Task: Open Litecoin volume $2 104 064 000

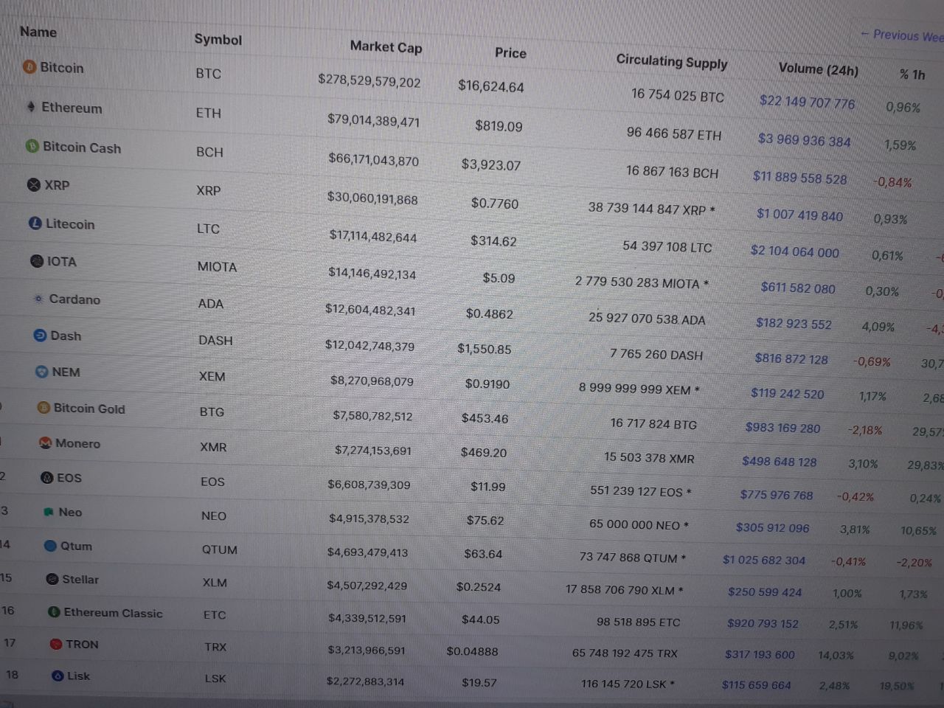Action: point(795,251)
